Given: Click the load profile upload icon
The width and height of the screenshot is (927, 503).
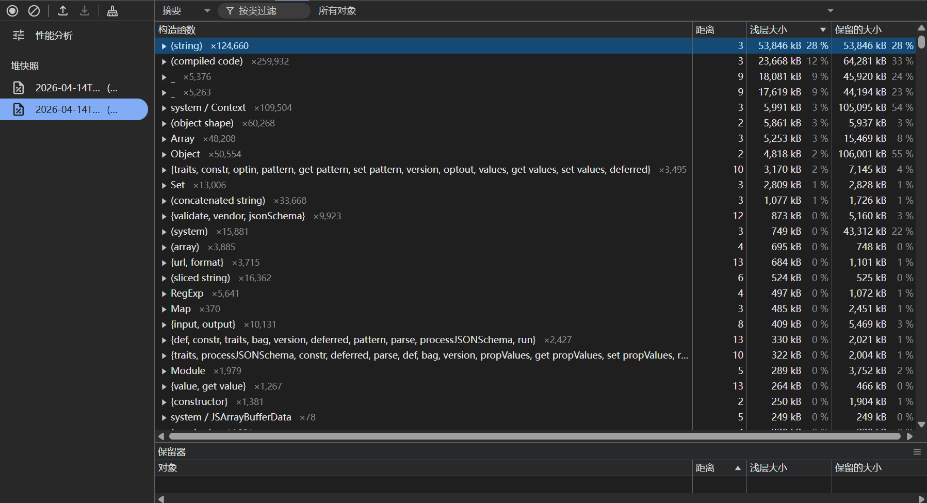Looking at the screenshot, I should point(63,10).
